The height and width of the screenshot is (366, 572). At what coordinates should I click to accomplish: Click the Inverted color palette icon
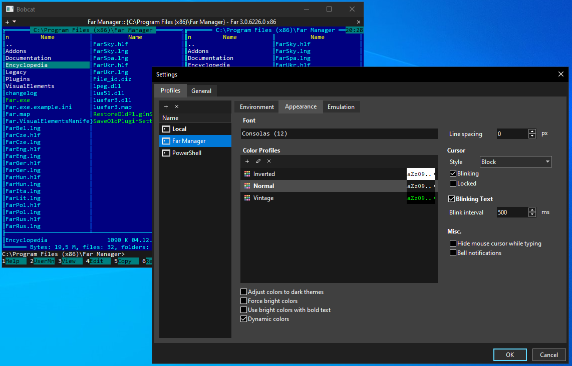point(247,174)
